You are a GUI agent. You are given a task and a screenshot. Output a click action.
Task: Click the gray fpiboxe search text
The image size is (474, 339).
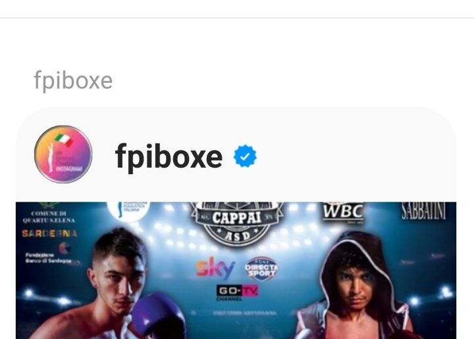tap(73, 81)
